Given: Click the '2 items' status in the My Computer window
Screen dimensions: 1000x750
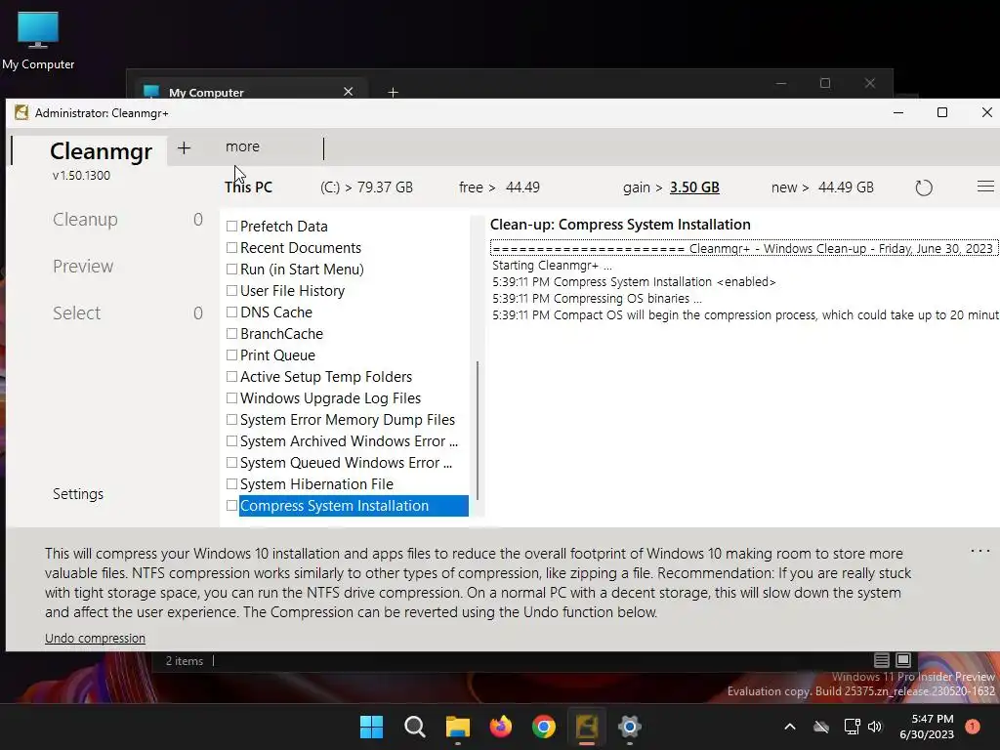Looking at the screenshot, I should pos(185,661).
